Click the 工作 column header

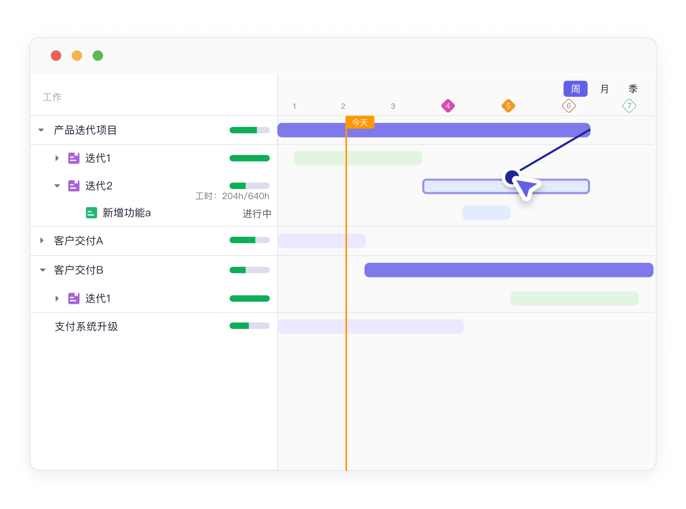52,97
